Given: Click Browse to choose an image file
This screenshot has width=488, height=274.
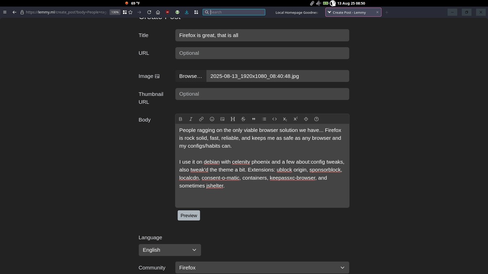Looking at the screenshot, I should point(190,76).
